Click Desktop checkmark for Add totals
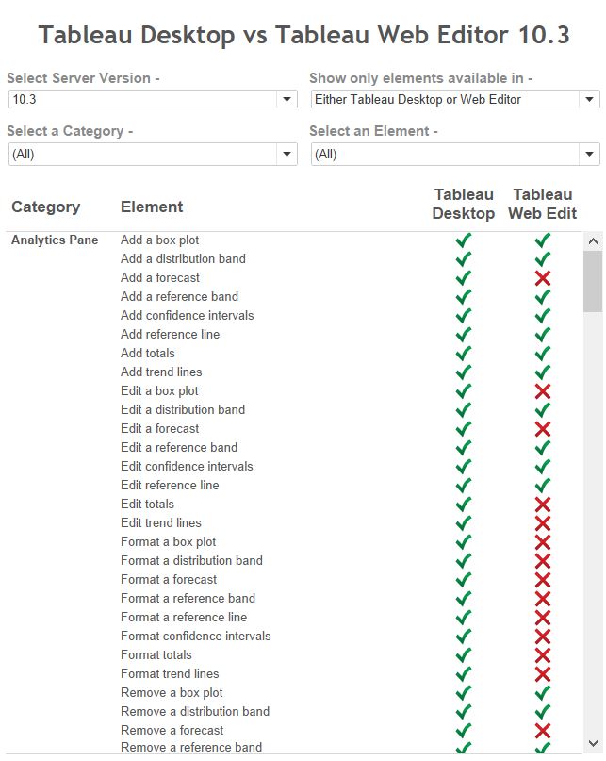 click(x=464, y=354)
